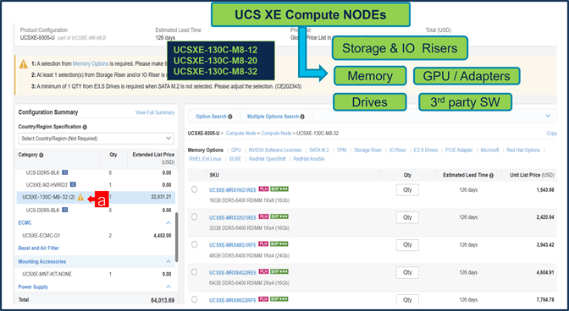Click the Configuration Summary vertical scrollbar
This screenshot has width=569, height=311.
point(177,237)
